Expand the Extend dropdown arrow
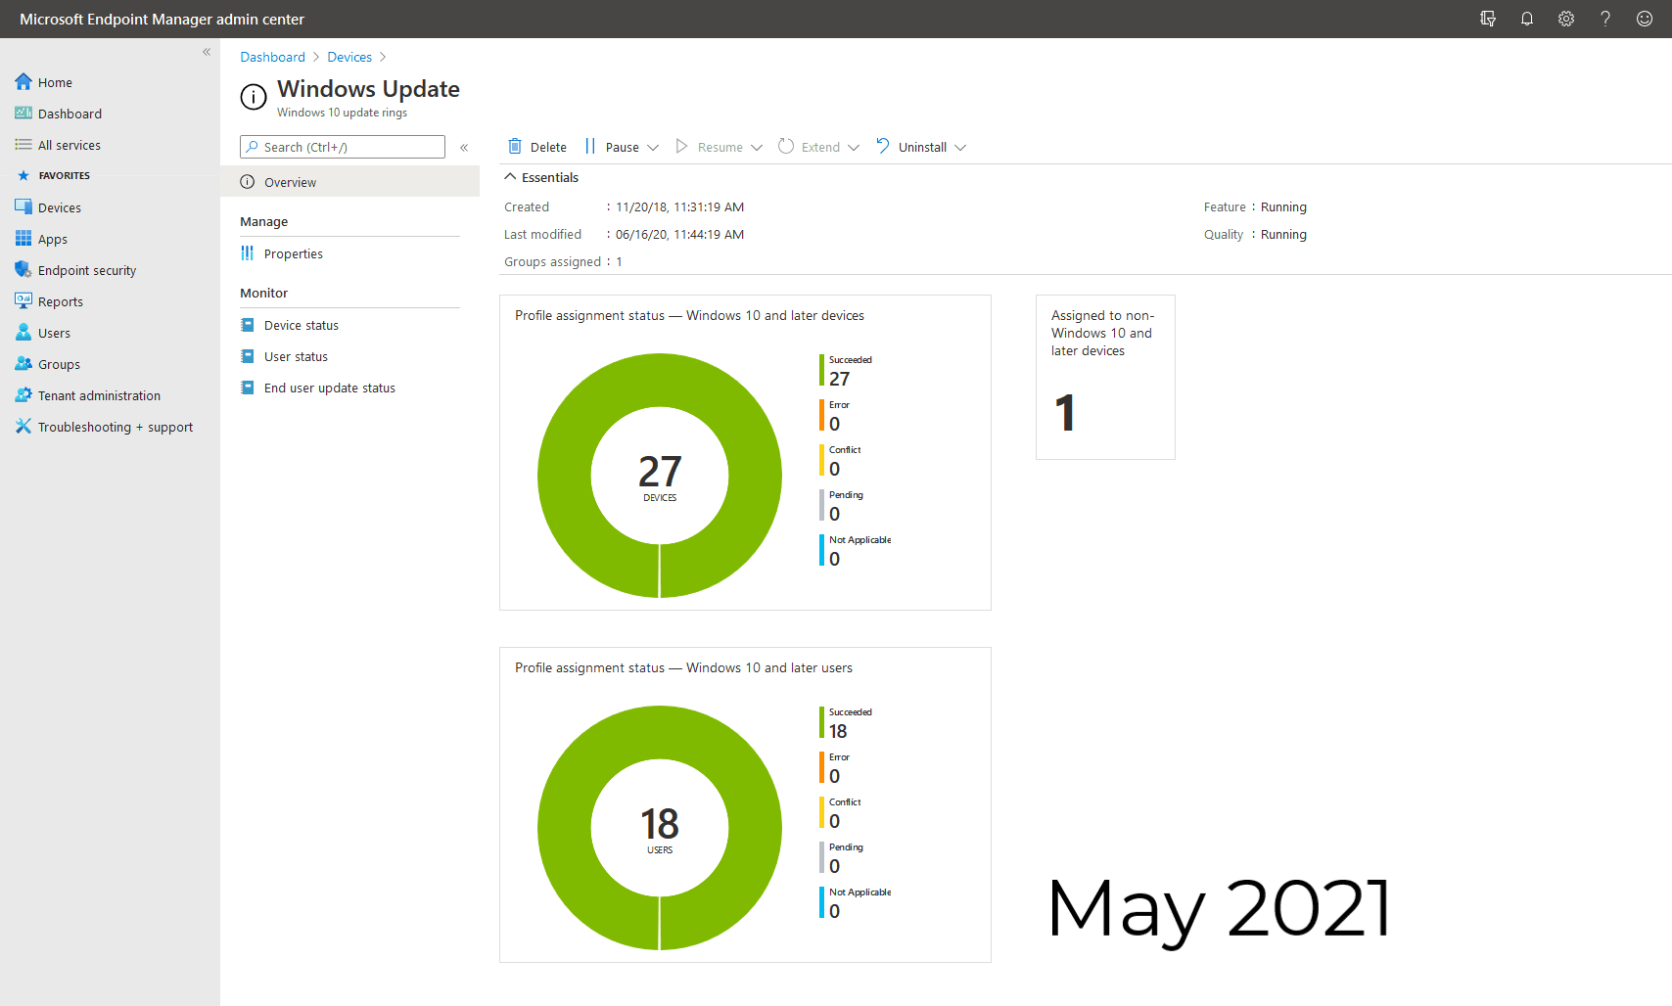 pos(854,148)
